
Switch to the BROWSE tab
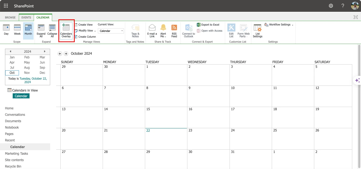tap(10, 18)
